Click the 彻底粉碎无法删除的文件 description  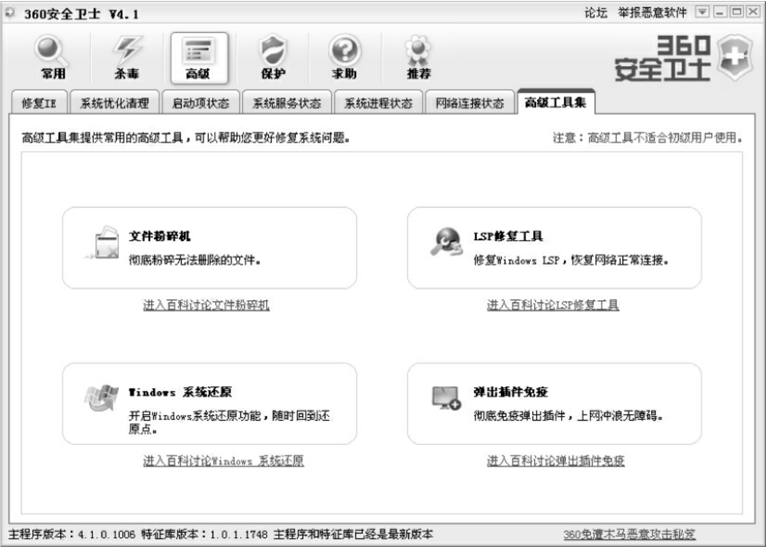point(195,260)
